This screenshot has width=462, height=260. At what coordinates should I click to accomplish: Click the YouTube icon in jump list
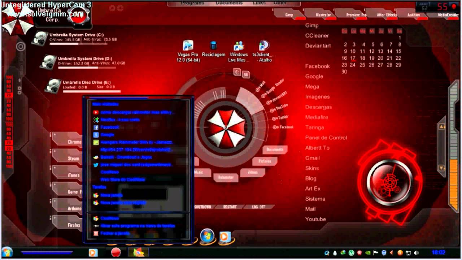[96, 112]
